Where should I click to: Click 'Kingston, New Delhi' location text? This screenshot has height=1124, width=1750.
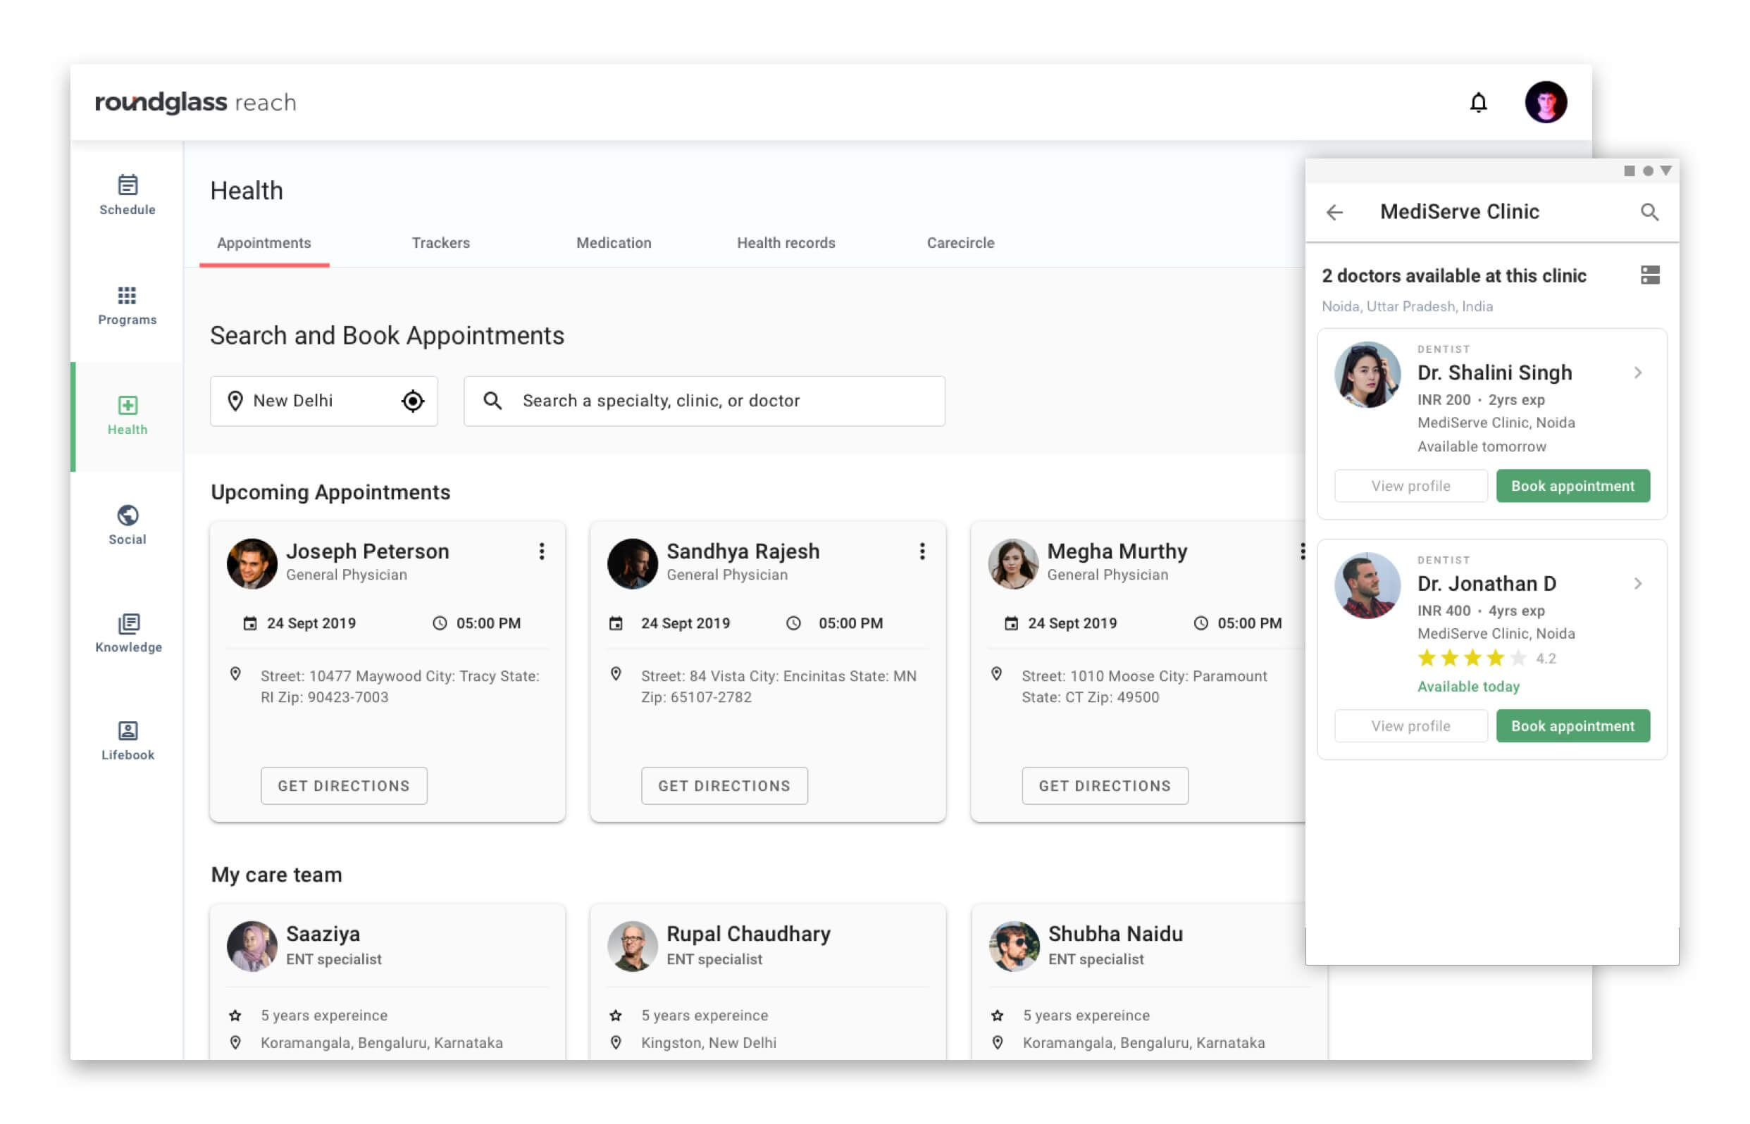tap(708, 1043)
